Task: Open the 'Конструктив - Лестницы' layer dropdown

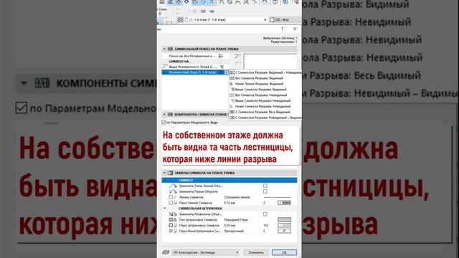Action: click(x=206, y=252)
